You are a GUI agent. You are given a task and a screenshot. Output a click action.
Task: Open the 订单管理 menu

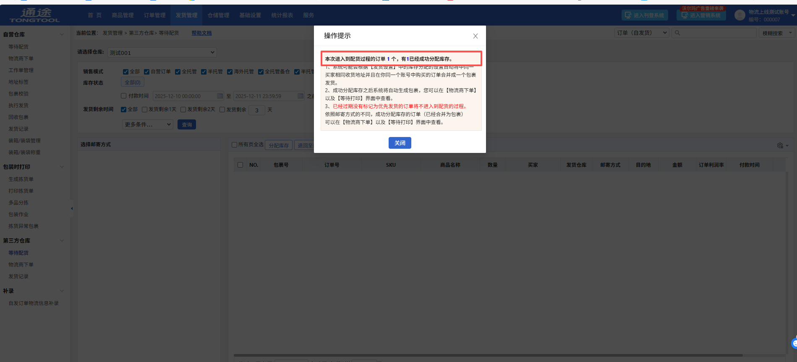coord(154,15)
